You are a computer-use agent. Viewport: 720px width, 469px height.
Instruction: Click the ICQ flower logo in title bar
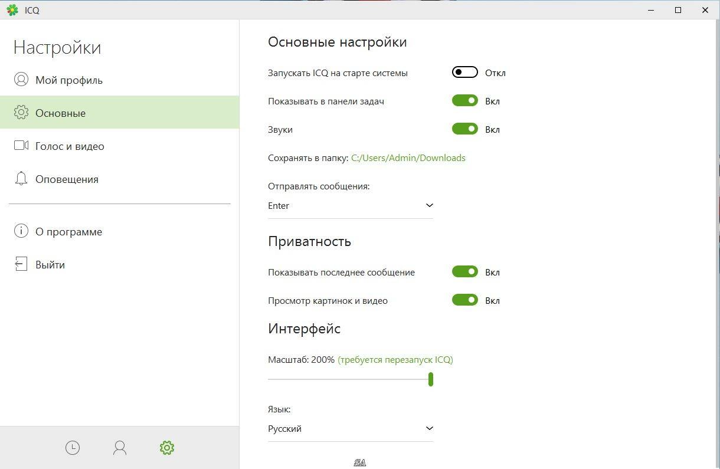[12, 10]
